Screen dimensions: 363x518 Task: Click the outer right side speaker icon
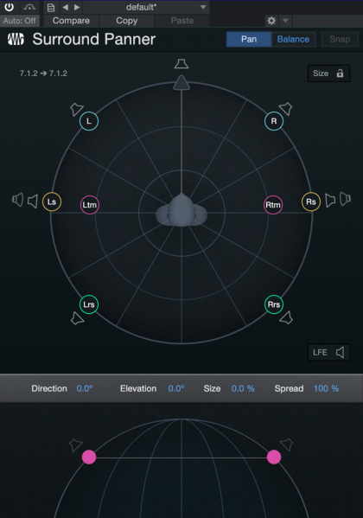click(x=345, y=199)
